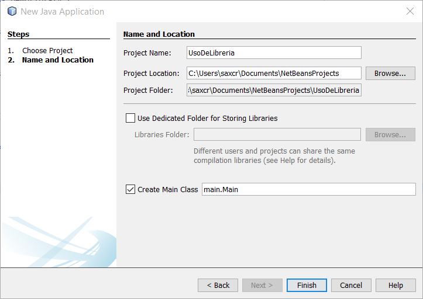Uncheck the Create Main Class checkbox
This screenshot has width=423, height=299.
(130, 189)
